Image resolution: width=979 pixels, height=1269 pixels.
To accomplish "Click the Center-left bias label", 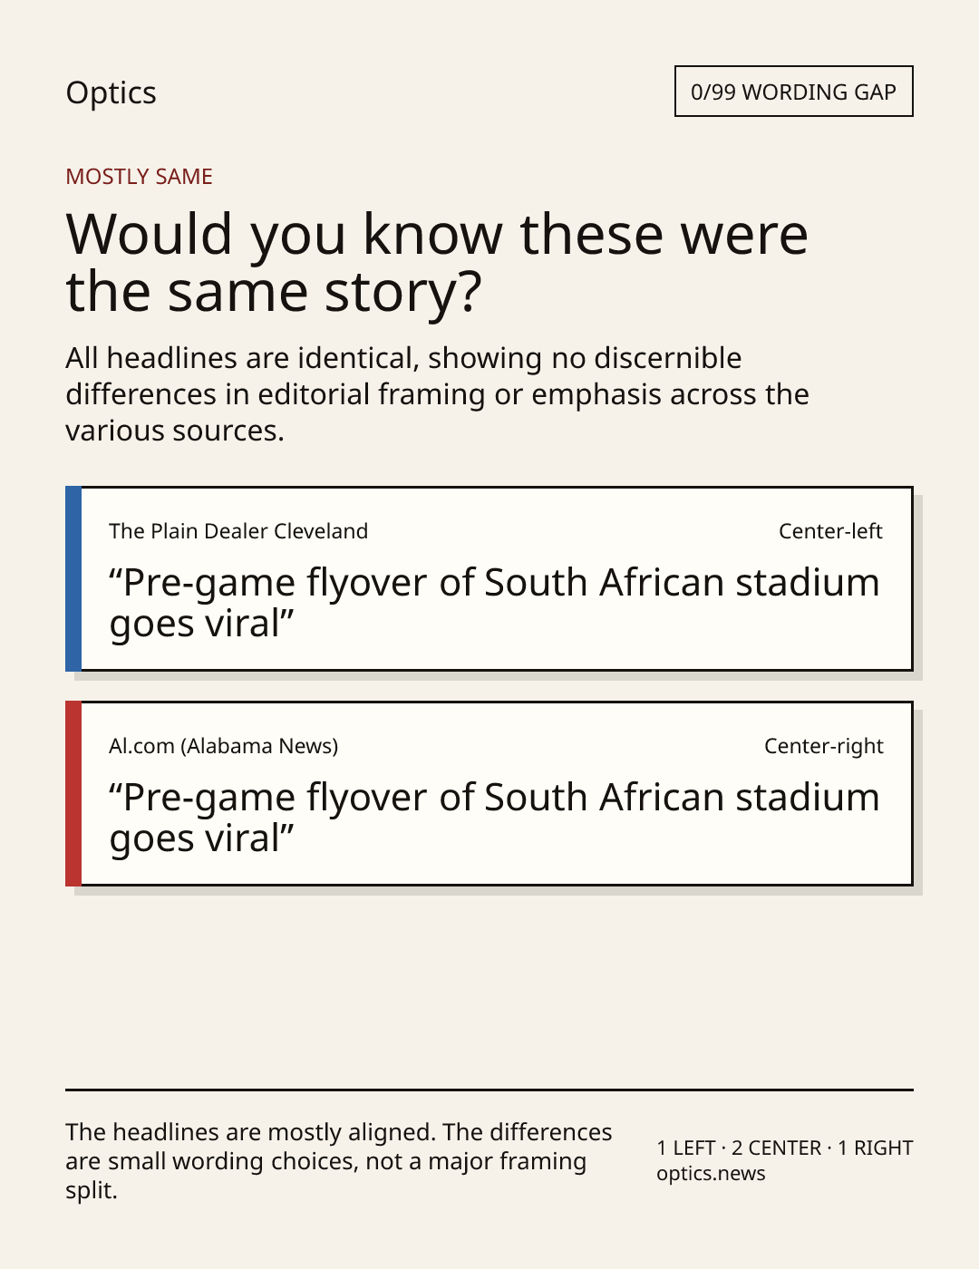I will [x=830, y=531].
